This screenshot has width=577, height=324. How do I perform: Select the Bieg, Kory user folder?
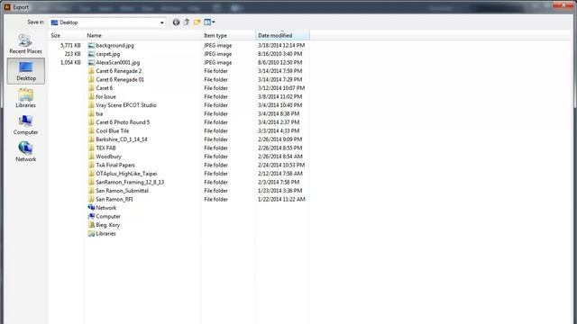(104, 225)
